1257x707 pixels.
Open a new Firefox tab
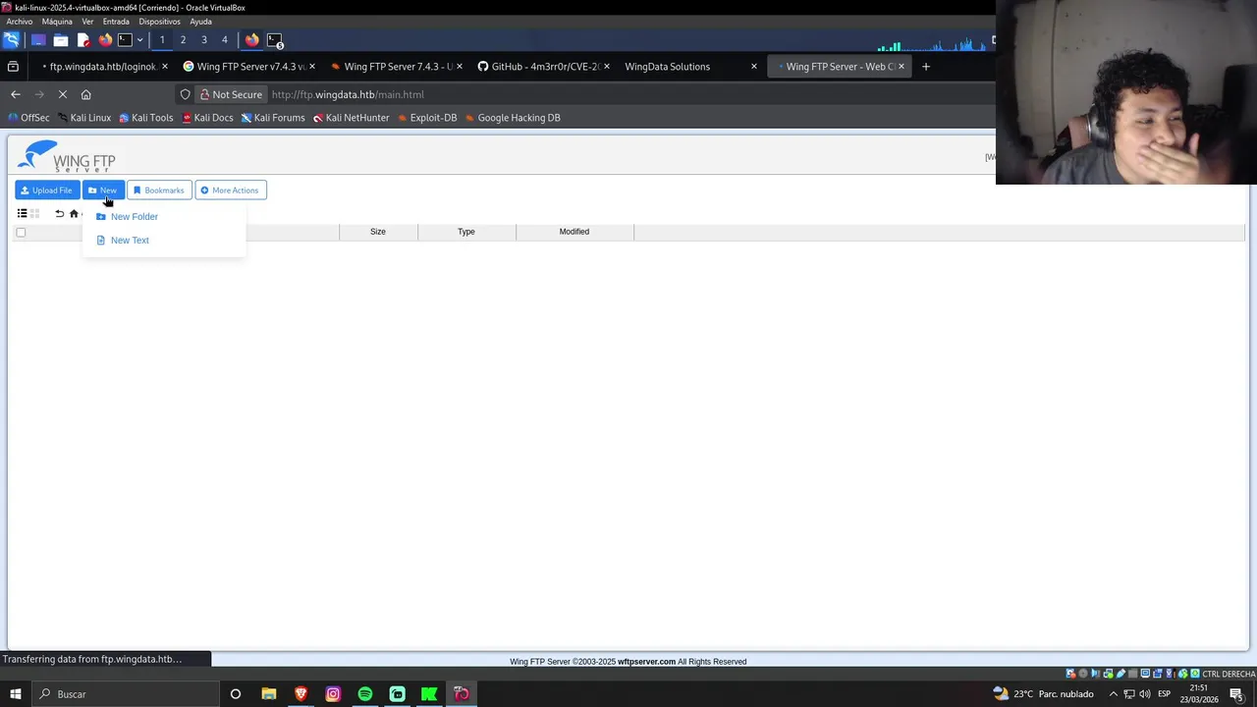(925, 67)
